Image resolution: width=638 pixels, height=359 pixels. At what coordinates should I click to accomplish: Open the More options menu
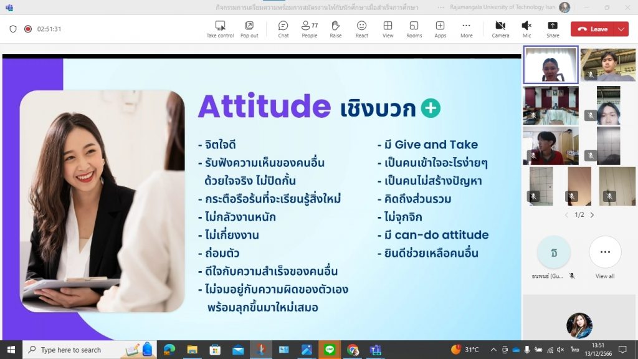[466, 29]
